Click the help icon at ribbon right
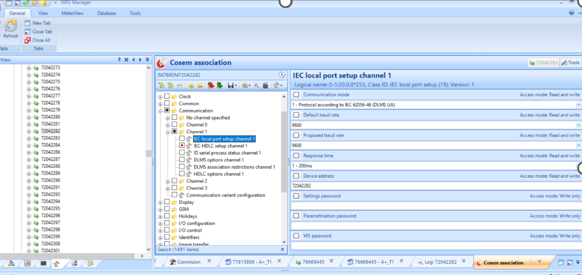The width and height of the screenshot is (582, 275). coord(571,13)
